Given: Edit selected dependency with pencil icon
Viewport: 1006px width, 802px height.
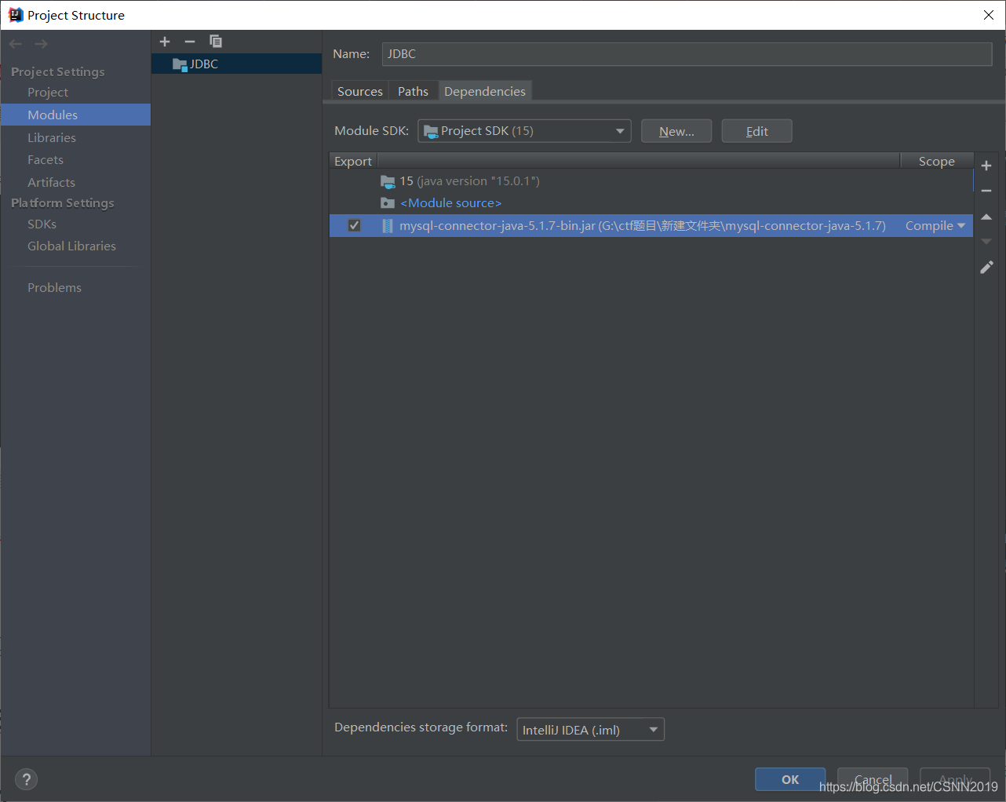Looking at the screenshot, I should [x=986, y=268].
